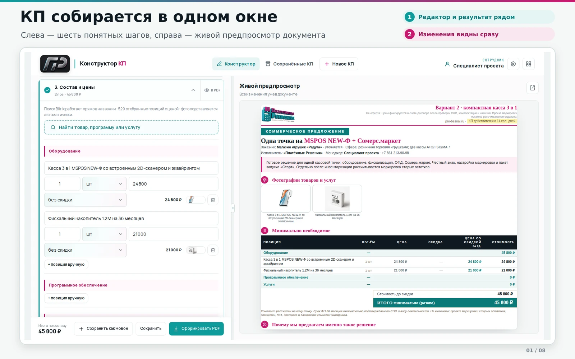Open settings via the gear icon
575x359 pixels.
(x=513, y=64)
